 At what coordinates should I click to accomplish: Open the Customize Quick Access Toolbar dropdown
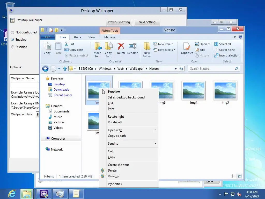click(x=62, y=30)
